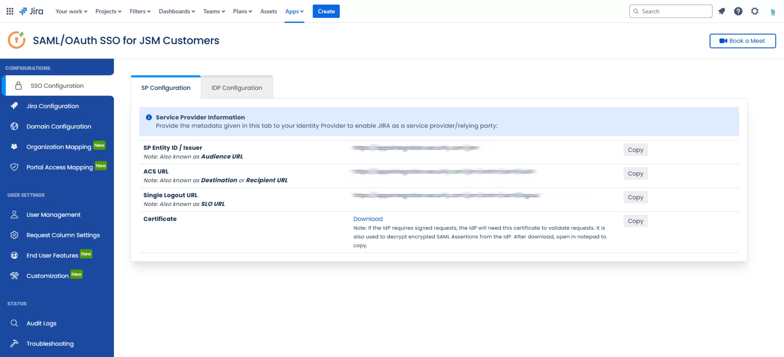Click the Search input field
The width and height of the screenshot is (784, 357).
pos(671,11)
